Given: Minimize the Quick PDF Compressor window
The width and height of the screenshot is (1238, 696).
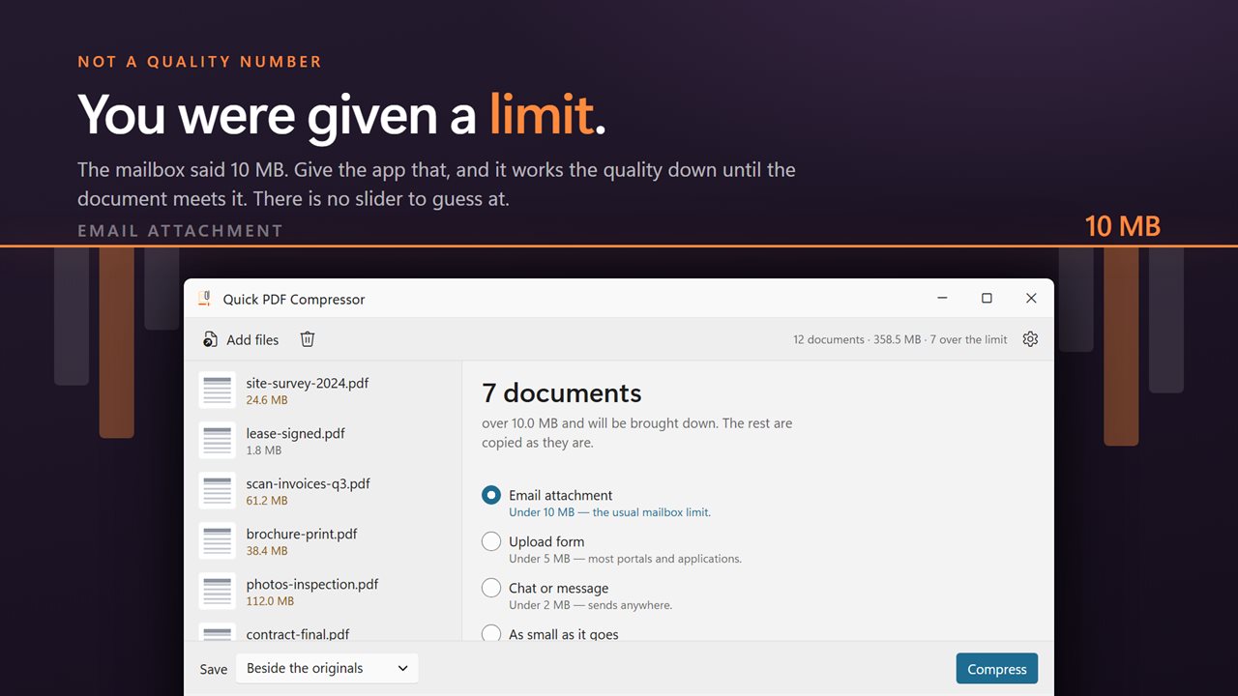Looking at the screenshot, I should pyautogui.click(x=942, y=299).
